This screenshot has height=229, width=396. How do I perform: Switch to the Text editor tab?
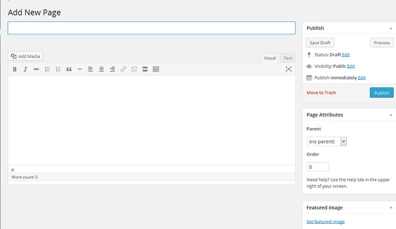click(x=288, y=58)
